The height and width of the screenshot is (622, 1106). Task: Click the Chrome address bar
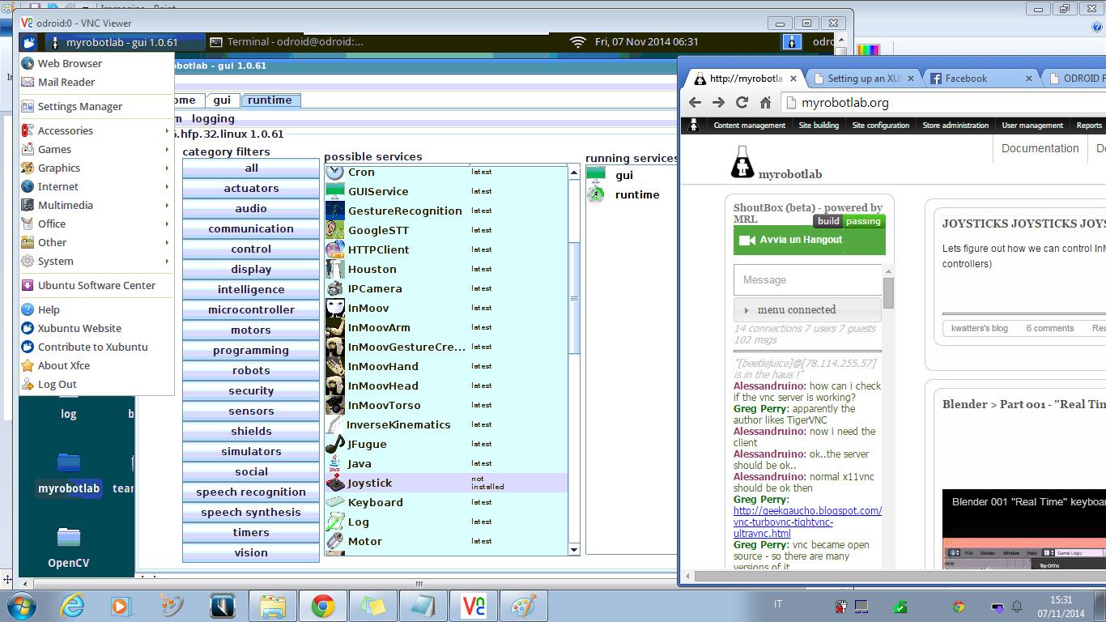943,103
